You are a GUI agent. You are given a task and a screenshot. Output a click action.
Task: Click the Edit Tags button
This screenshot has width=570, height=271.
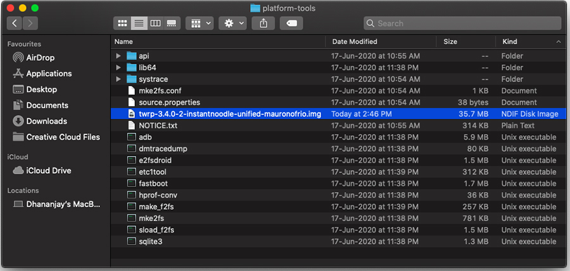tap(291, 23)
